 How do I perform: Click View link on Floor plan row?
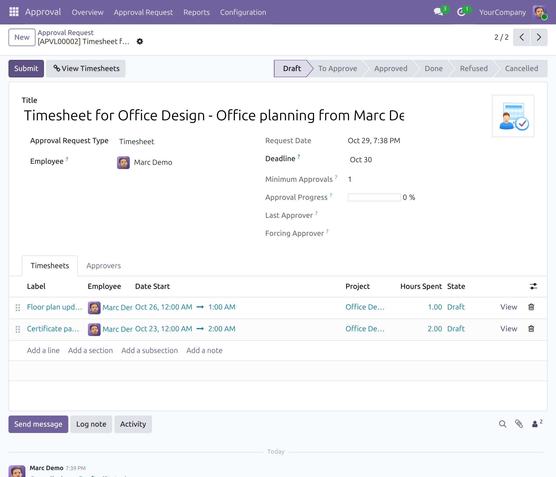point(509,307)
